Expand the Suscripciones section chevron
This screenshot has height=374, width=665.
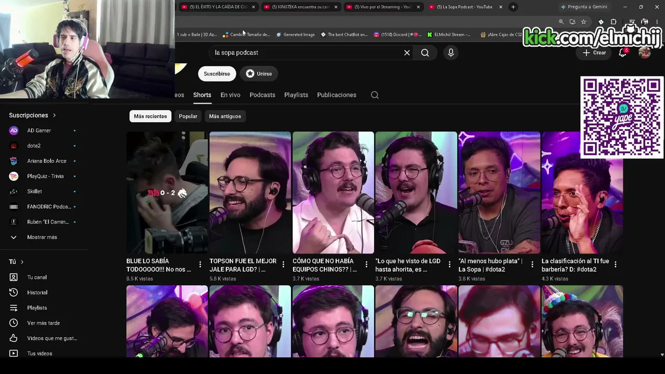coord(54,115)
